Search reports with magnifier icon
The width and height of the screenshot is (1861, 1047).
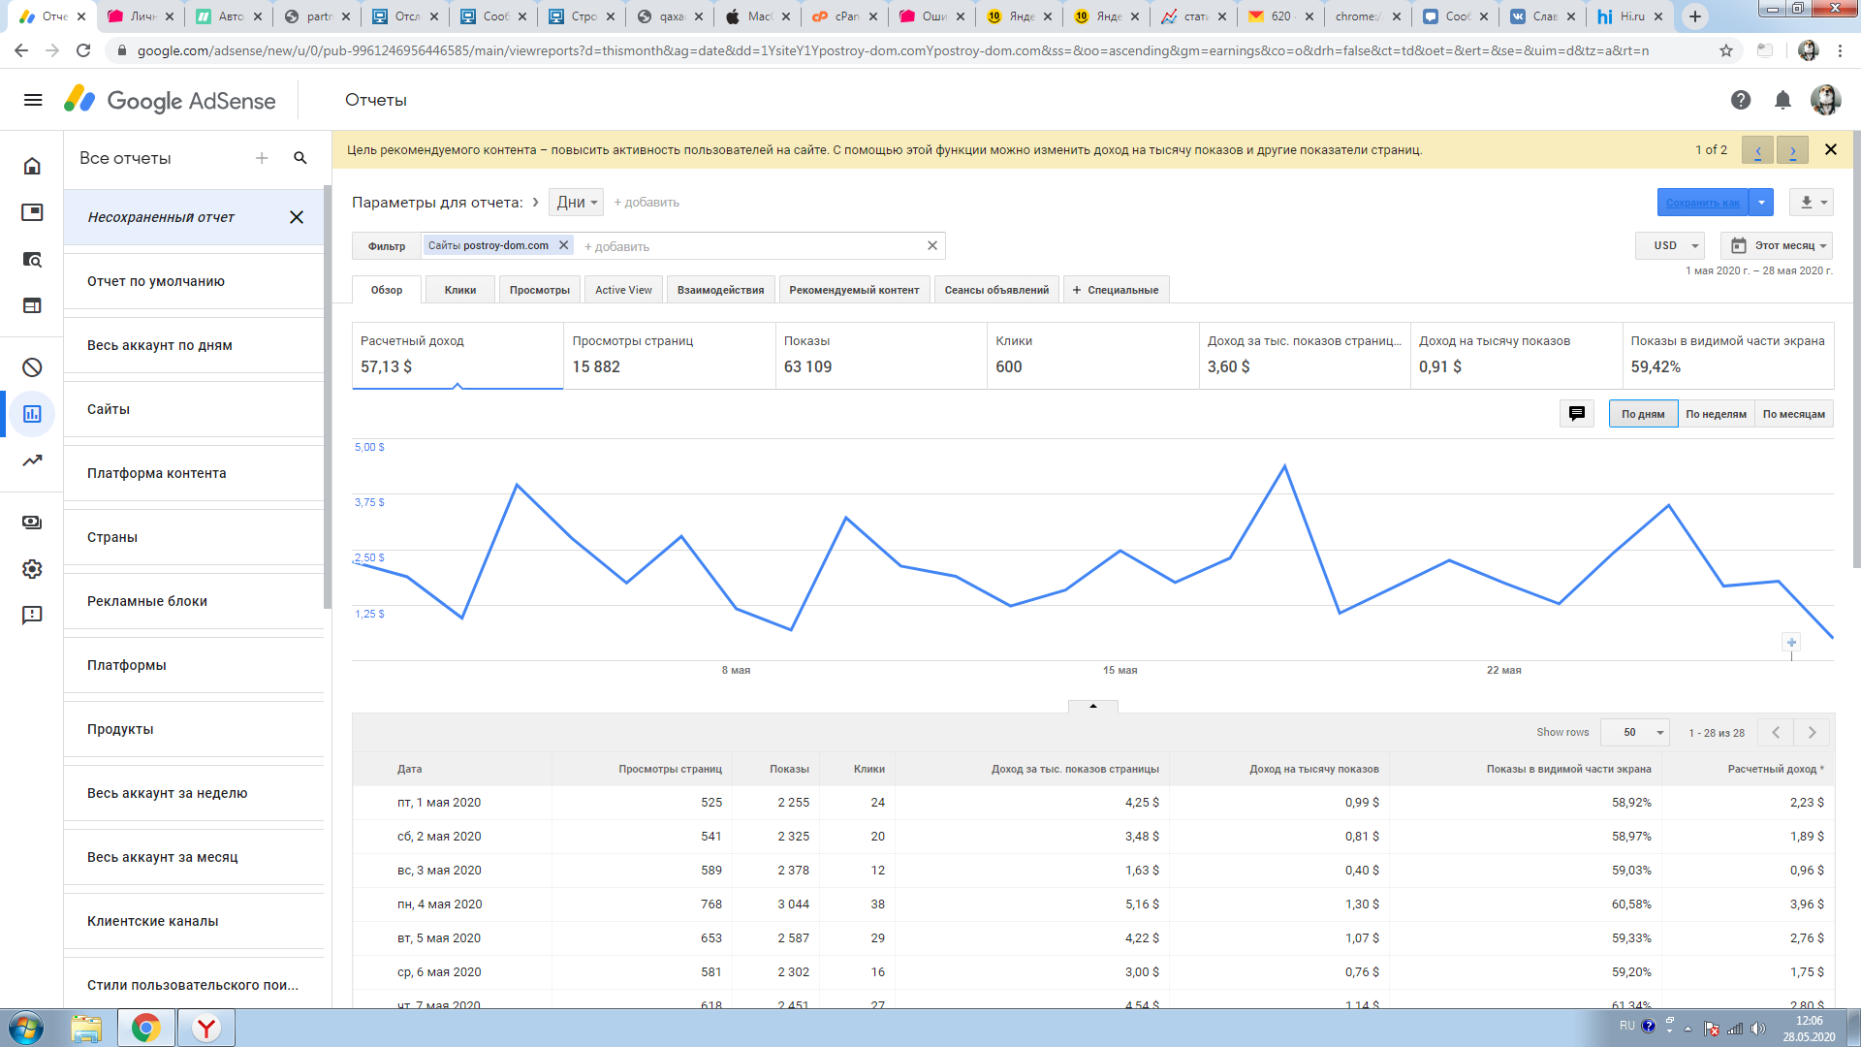(300, 158)
